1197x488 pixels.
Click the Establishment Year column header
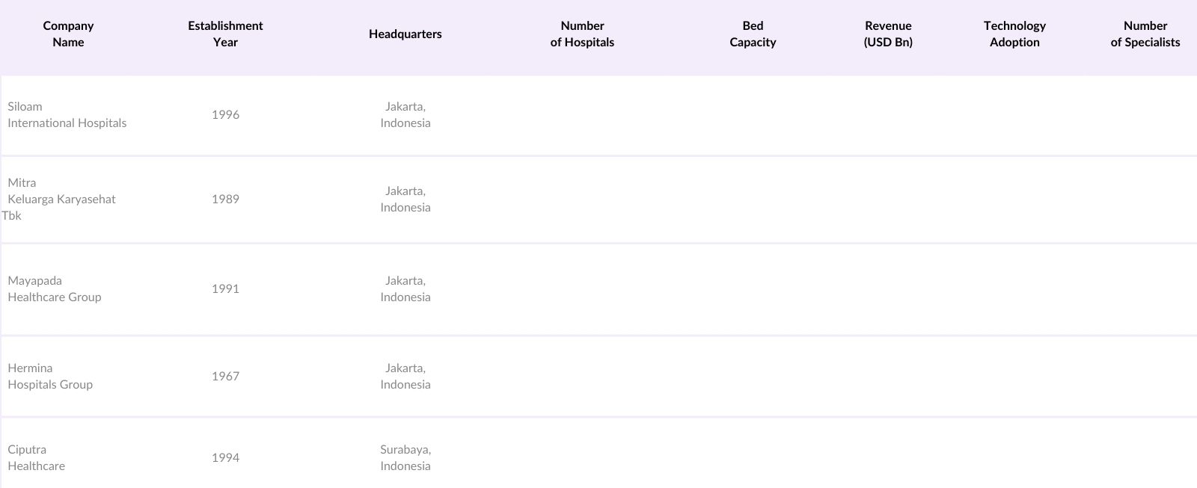pyautogui.click(x=225, y=34)
